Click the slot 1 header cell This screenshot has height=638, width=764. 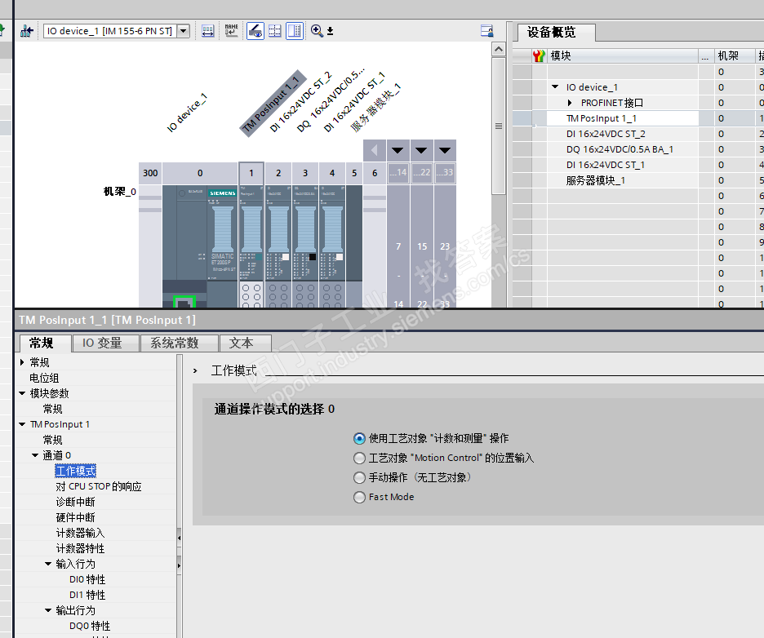click(251, 173)
